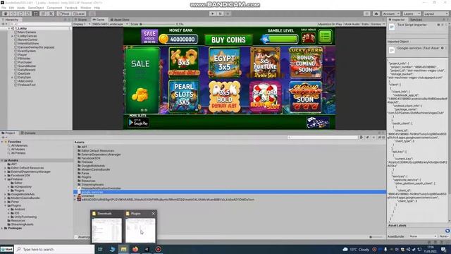Open Unity Collaborate icon
Image resolution: width=451 pixels, height=254 pixels.
point(366,13)
